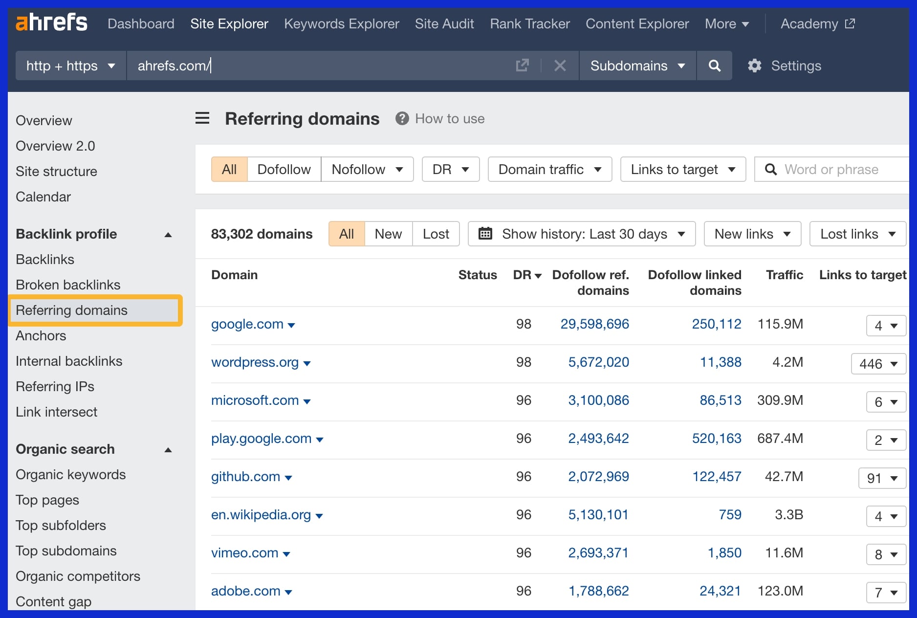Viewport: 917px width, 618px height.
Task: Expand the vimeo.com domain arrow
Action: click(286, 554)
